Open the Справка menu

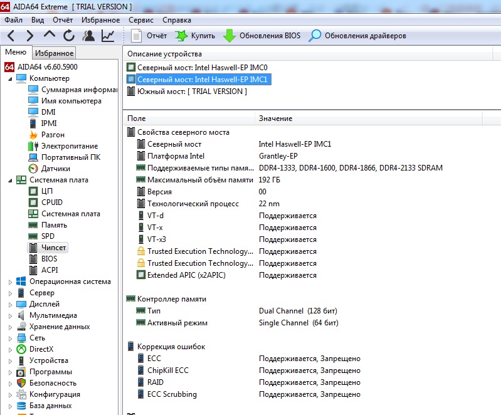tap(177, 20)
